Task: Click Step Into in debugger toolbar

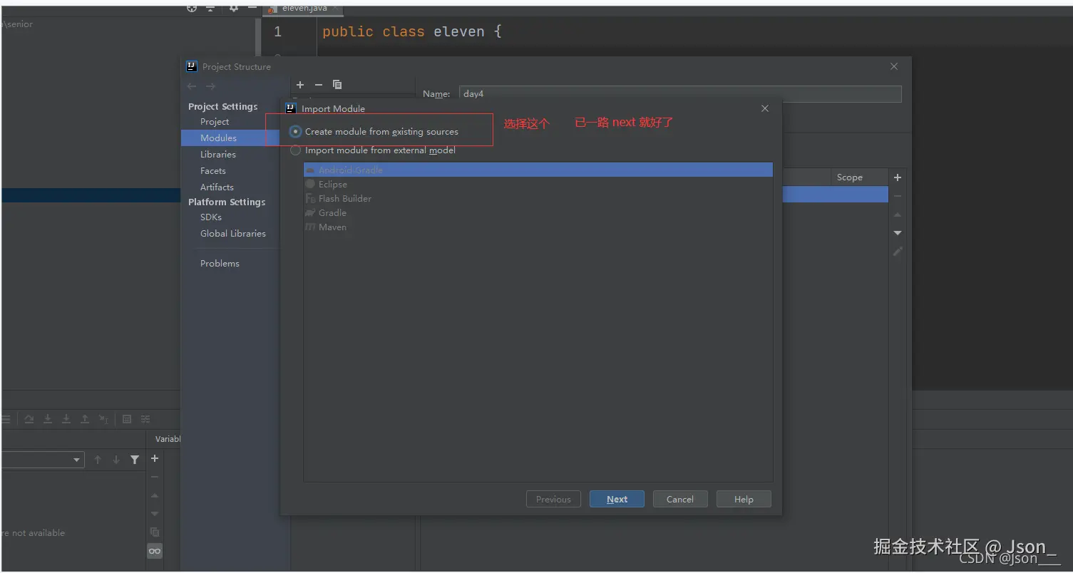Action: 48,419
